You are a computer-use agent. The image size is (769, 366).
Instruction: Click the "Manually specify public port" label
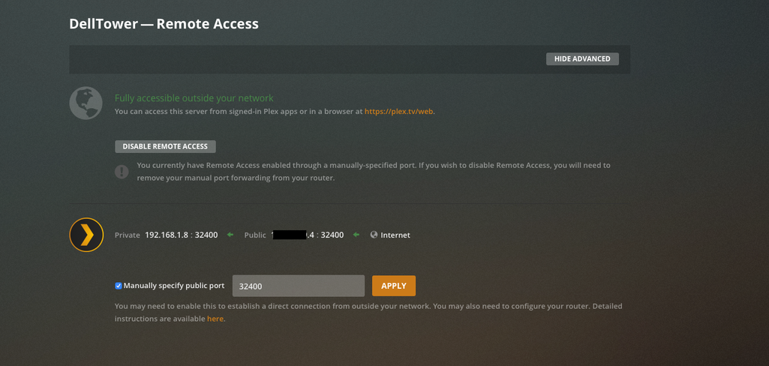tap(174, 286)
